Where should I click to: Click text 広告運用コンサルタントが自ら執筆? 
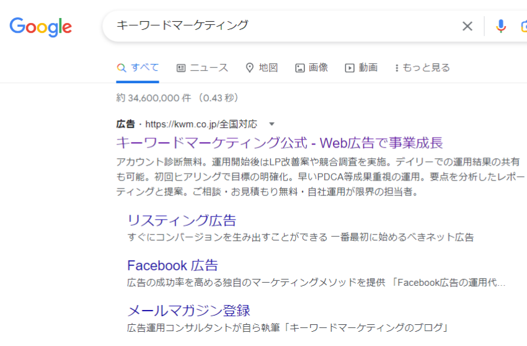pyautogui.click(x=203, y=327)
